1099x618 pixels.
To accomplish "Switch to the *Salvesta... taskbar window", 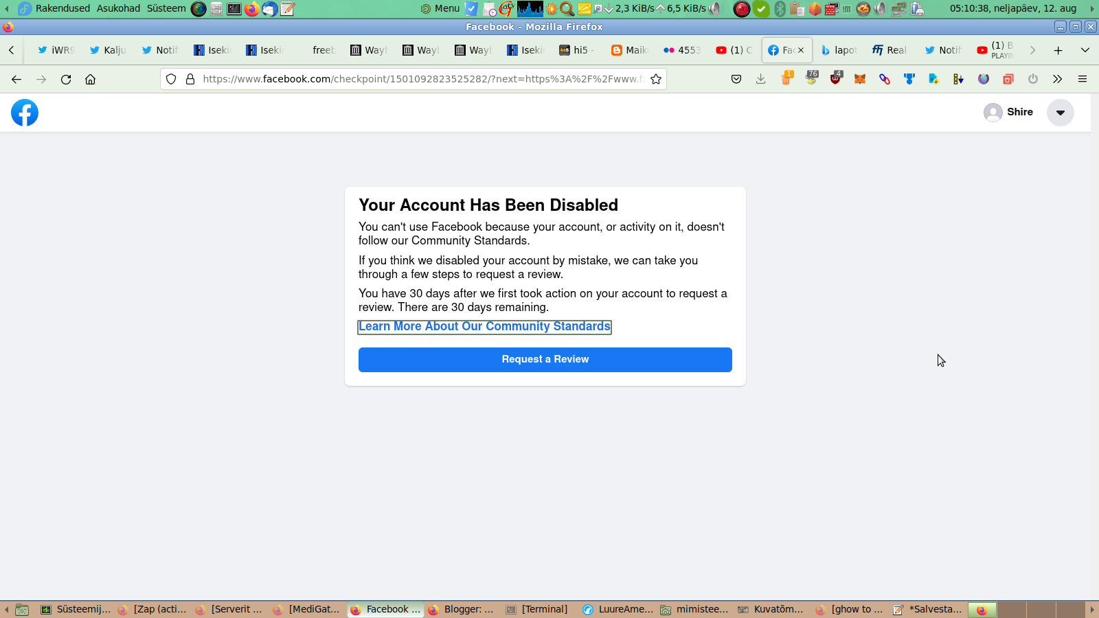I will (x=928, y=610).
